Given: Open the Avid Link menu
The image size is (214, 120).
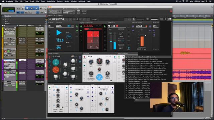Looking at the screenshot, I should coord(82,1).
